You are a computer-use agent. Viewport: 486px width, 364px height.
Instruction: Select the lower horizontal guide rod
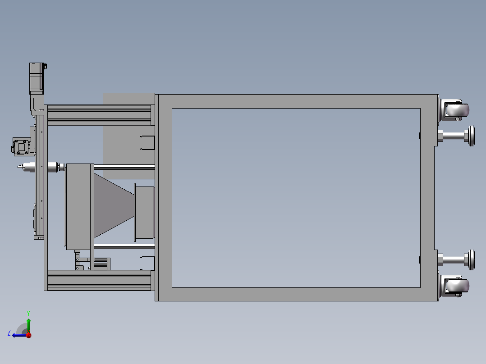[x=124, y=246]
